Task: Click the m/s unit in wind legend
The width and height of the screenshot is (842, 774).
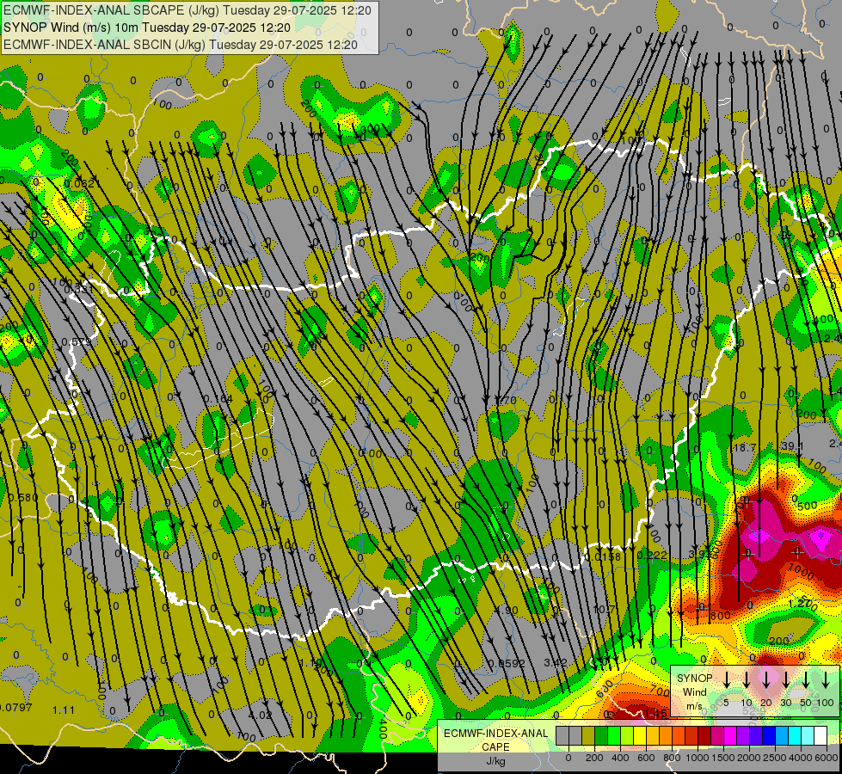Action: (694, 707)
